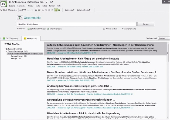Screen dimensions: 170x120
Task: Click the print preview icon
Action: [x=39, y=10]
